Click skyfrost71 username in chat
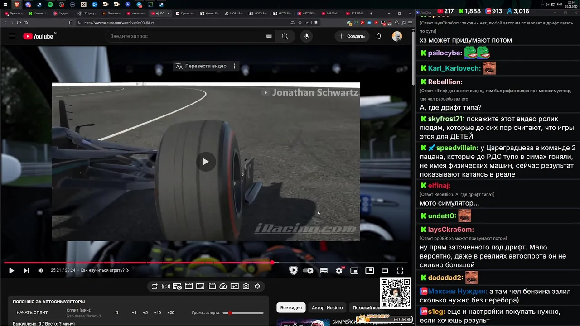 [x=446, y=119]
